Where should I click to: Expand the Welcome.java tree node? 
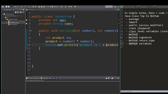(x=7, y=24)
